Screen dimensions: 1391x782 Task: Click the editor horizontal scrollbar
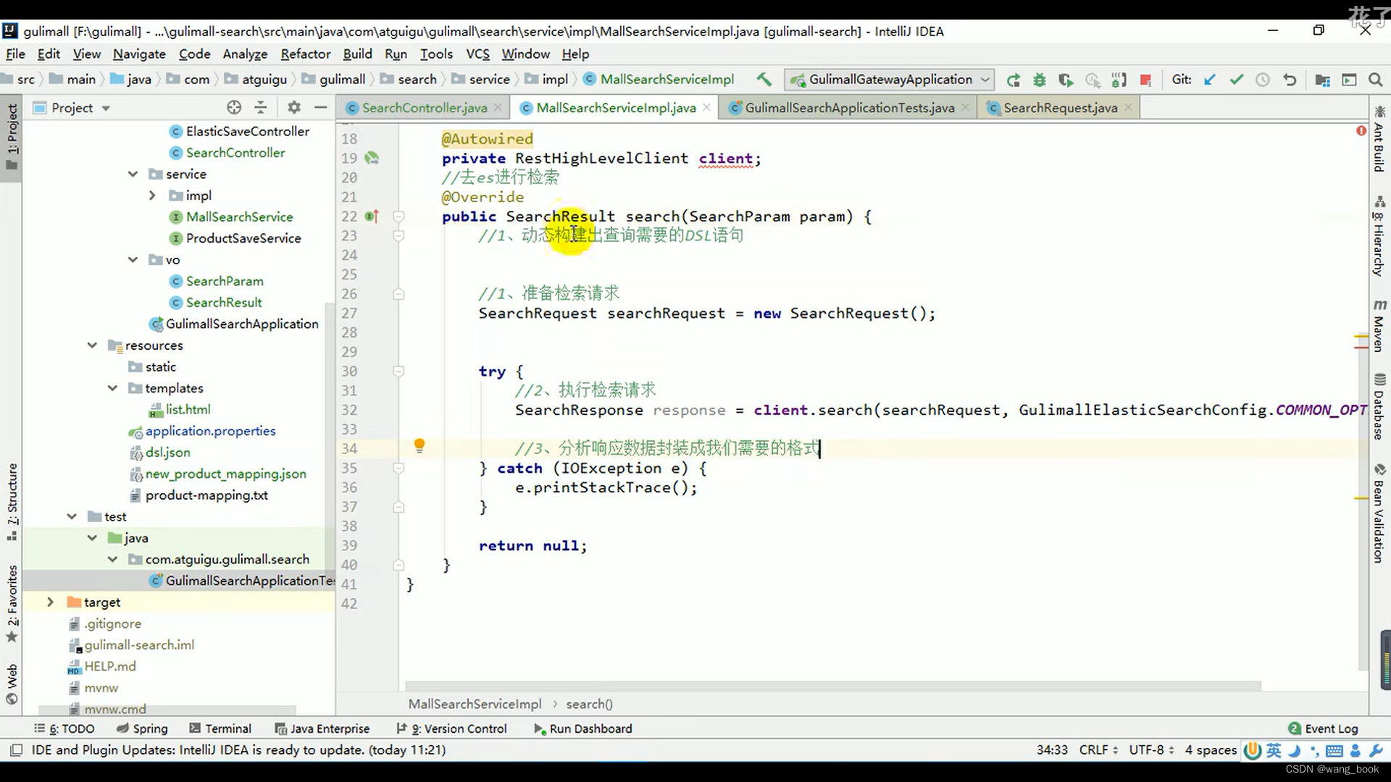(833, 686)
